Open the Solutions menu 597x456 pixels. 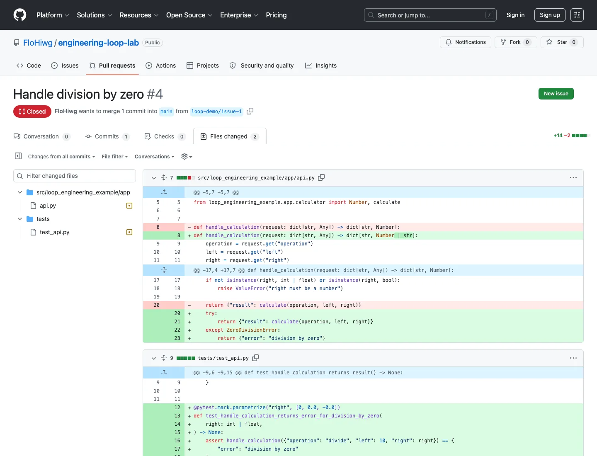(x=95, y=15)
